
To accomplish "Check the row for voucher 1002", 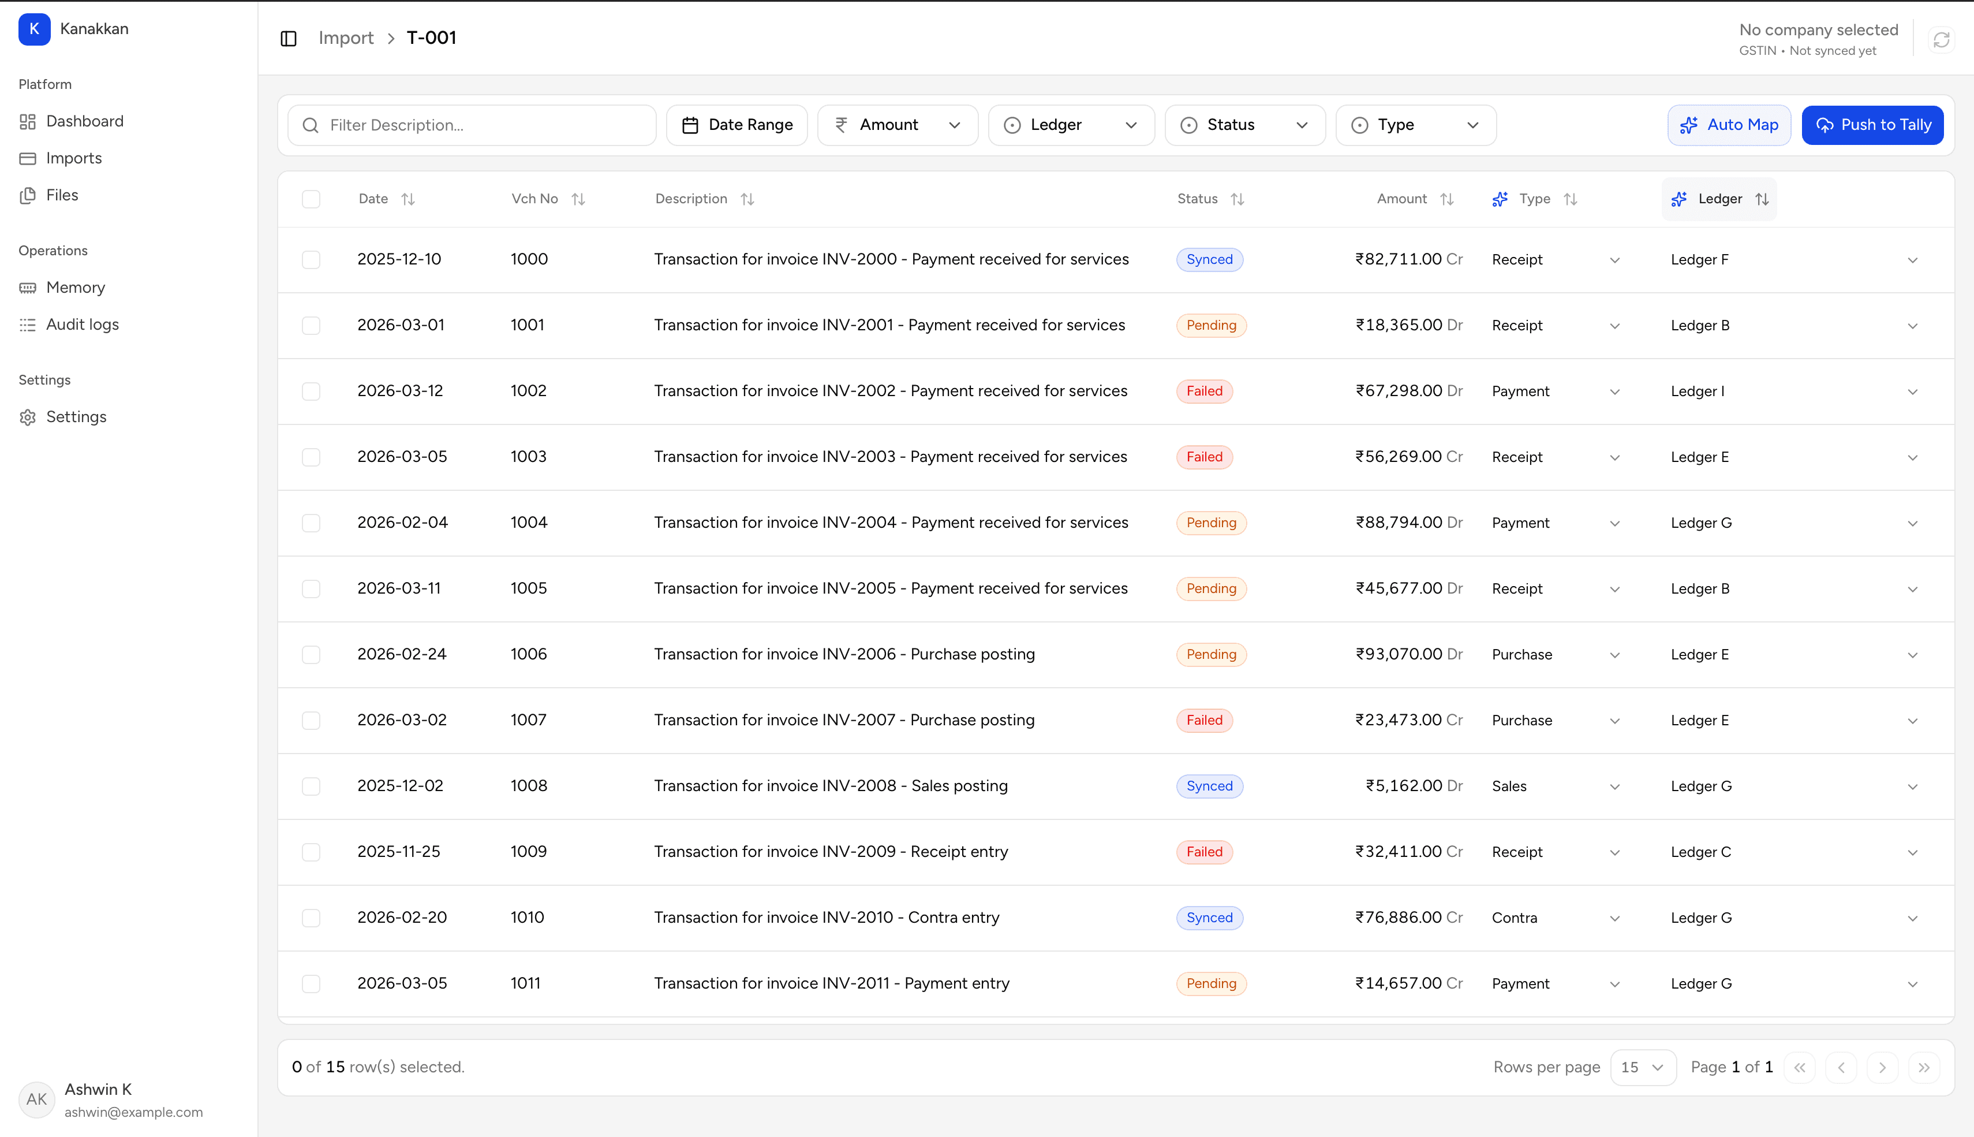I will click(x=311, y=392).
